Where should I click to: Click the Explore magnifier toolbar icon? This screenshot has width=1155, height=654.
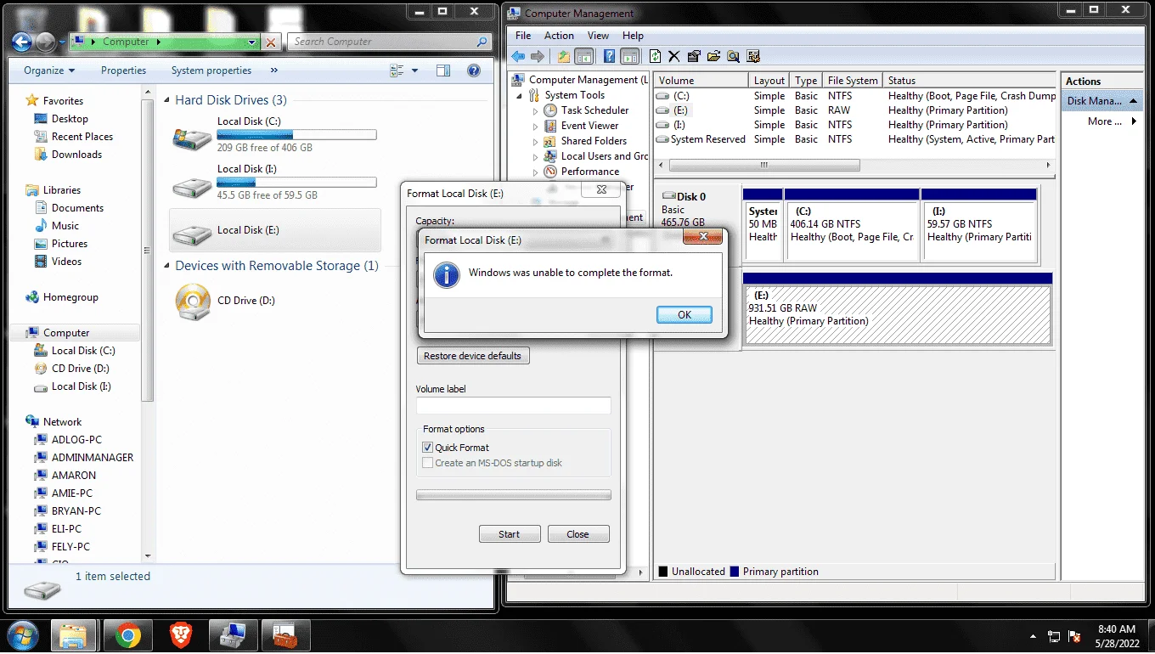point(733,57)
